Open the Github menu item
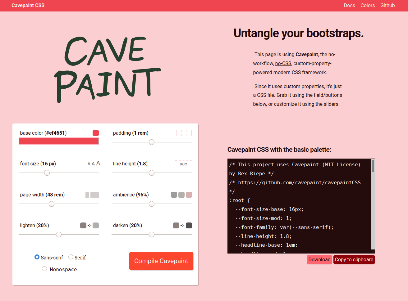 387,6
